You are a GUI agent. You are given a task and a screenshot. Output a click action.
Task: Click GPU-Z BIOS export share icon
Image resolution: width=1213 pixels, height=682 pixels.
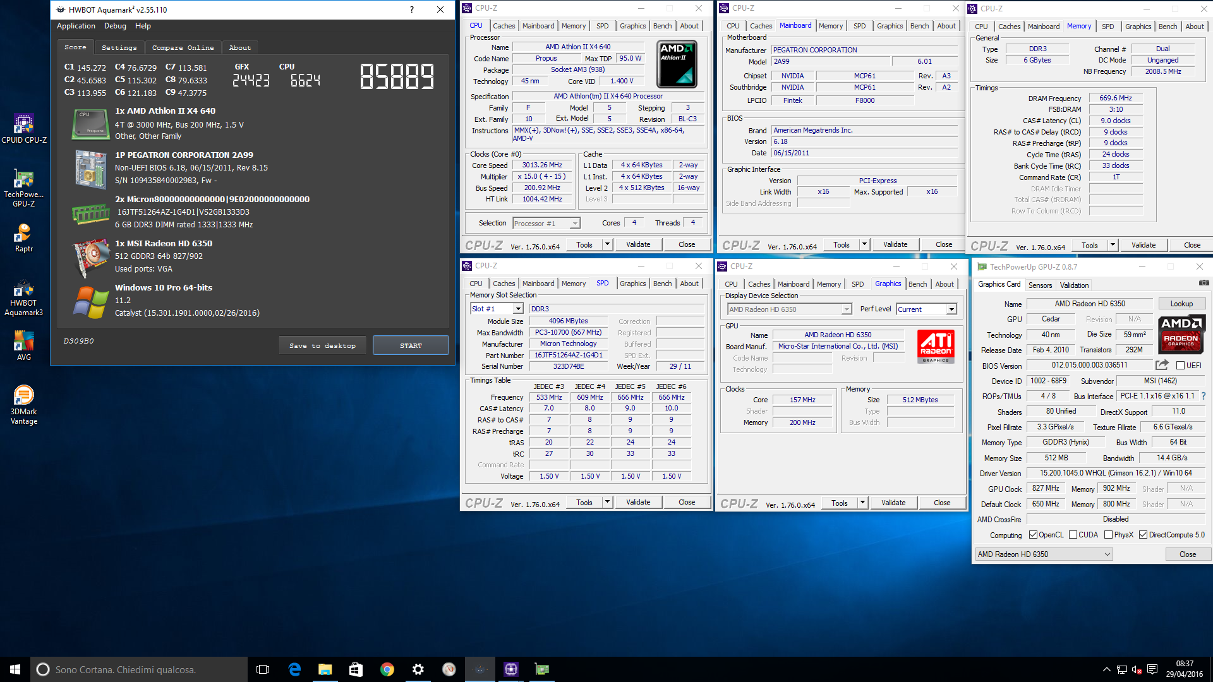coord(1162,365)
